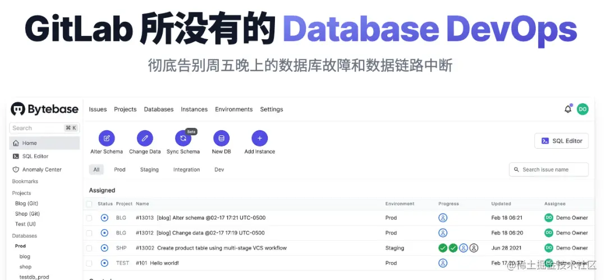Open Environments in top navigation
Screen dimensions: 606x280
click(234, 109)
